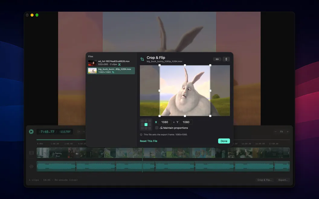Screen dimensions: 319x199
Task: Click the yellow minimize window button
Action: click(32, 15)
